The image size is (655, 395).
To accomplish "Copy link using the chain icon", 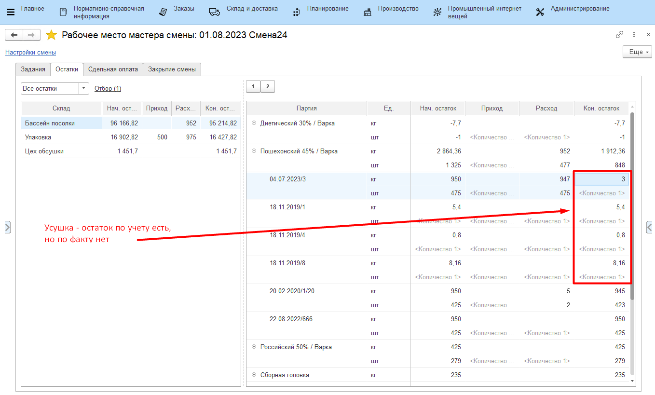I will 619,35.
